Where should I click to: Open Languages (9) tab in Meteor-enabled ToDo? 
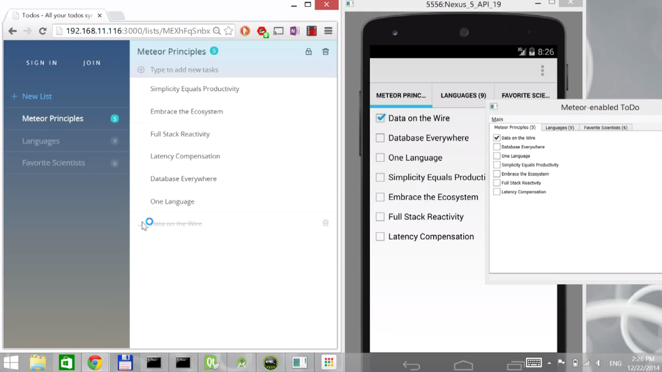tap(560, 127)
